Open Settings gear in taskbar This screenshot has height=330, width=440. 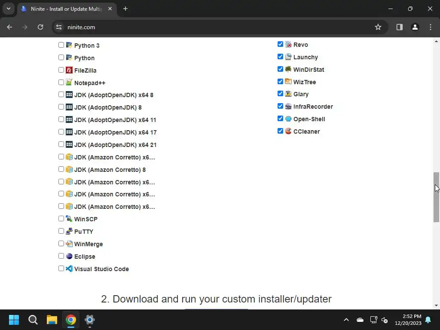[90, 320]
